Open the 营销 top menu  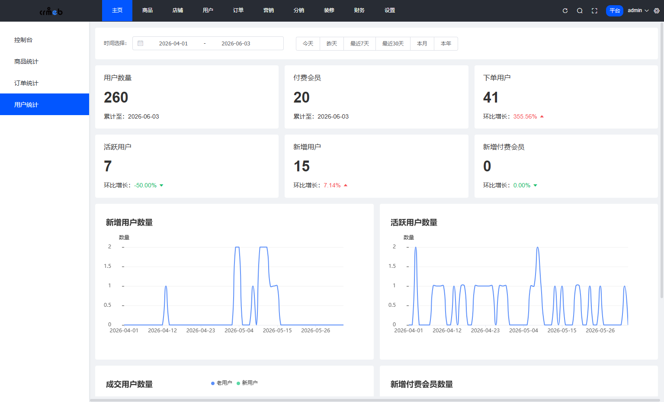269,10
